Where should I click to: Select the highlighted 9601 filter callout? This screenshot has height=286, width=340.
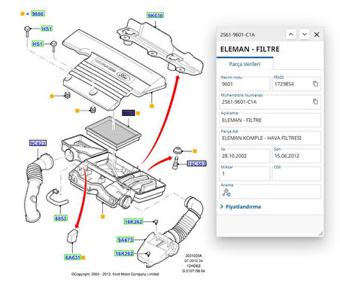(129, 113)
